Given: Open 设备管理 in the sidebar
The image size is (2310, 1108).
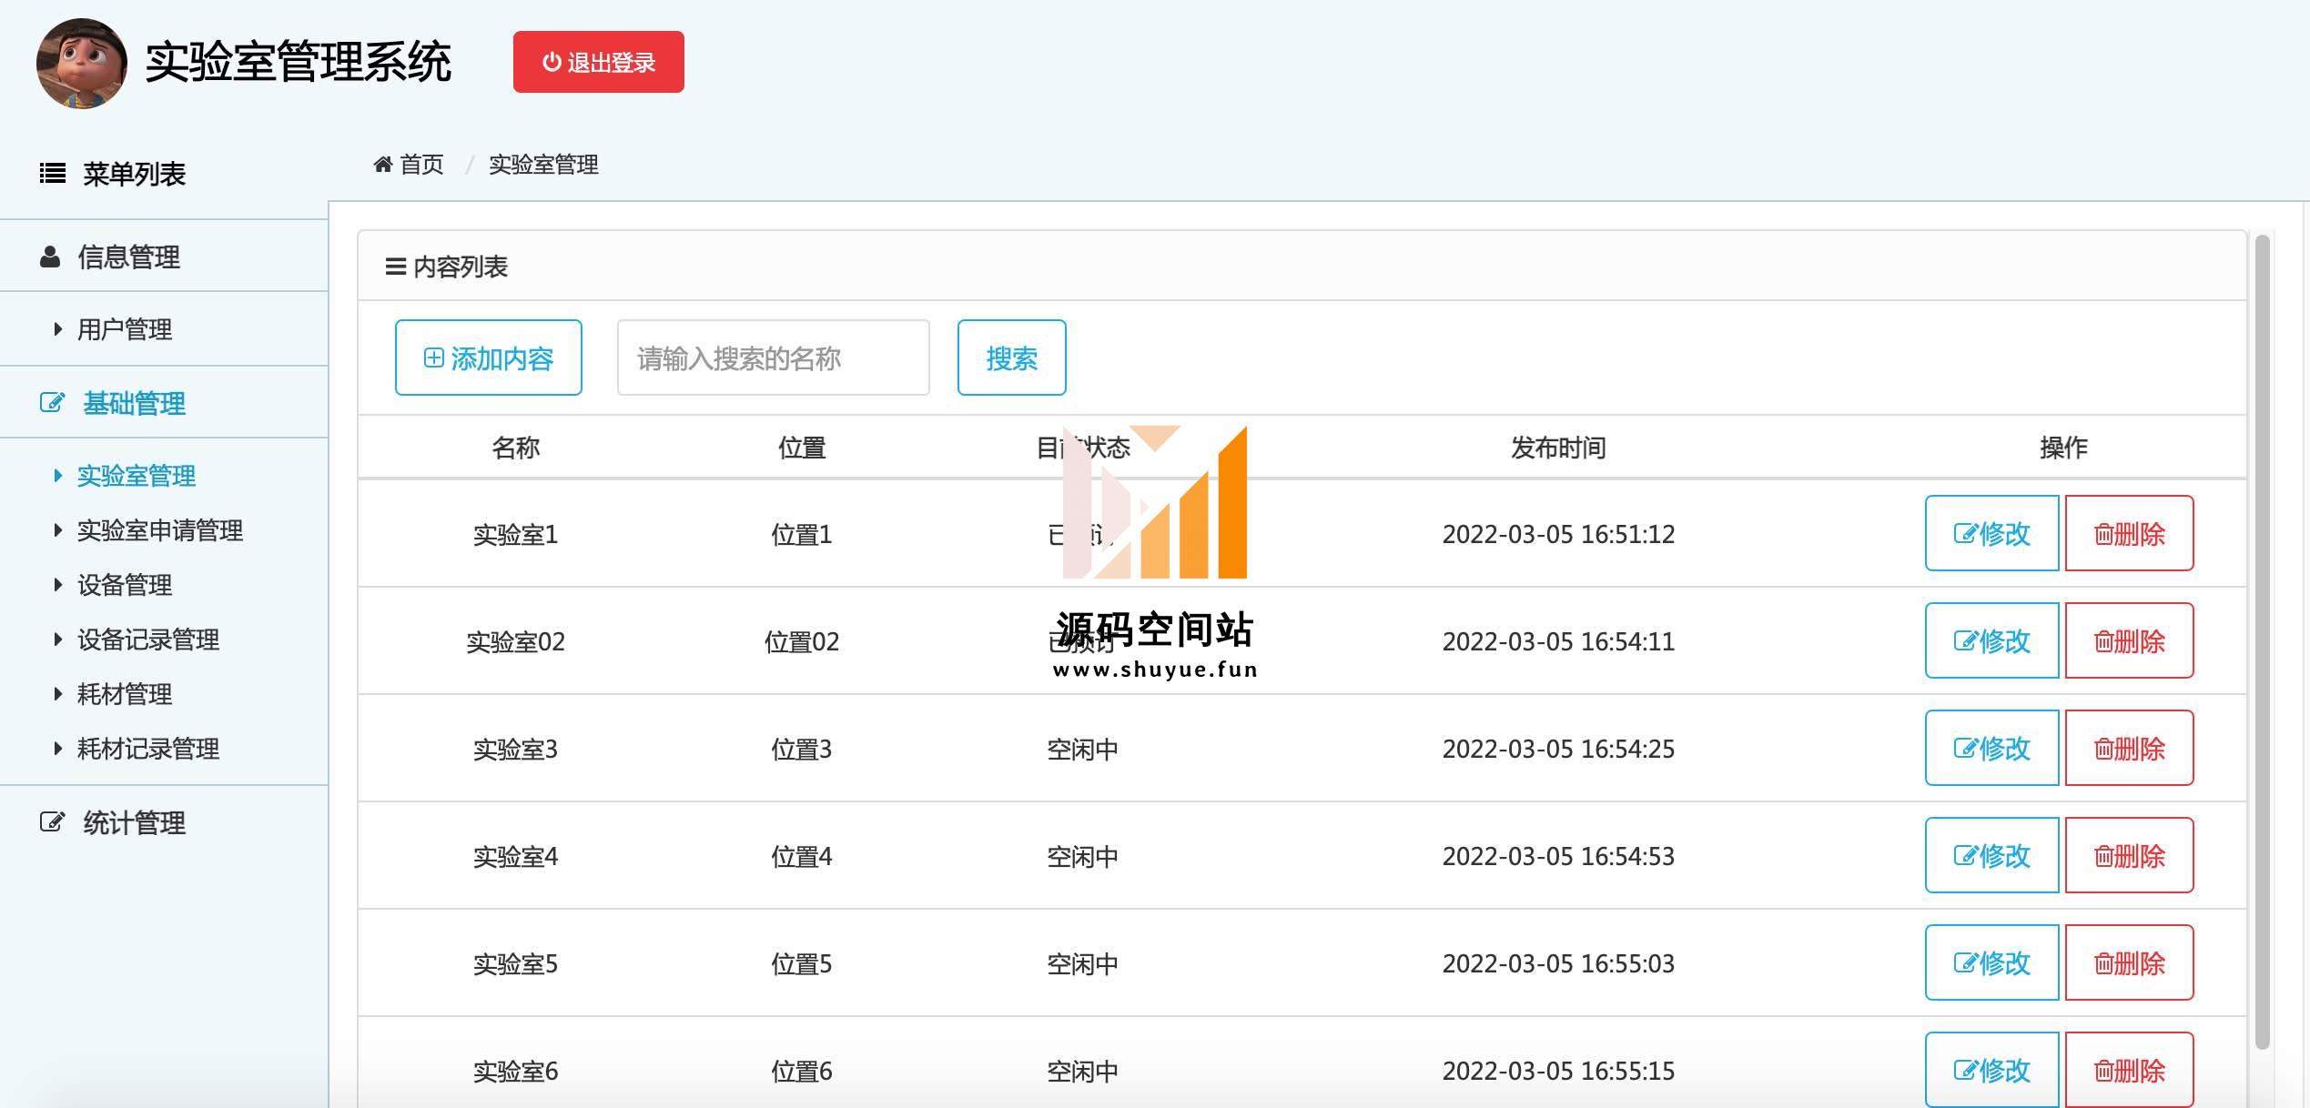Looking at the screenshot, I should pyautogui.click(x=125, y=585).
